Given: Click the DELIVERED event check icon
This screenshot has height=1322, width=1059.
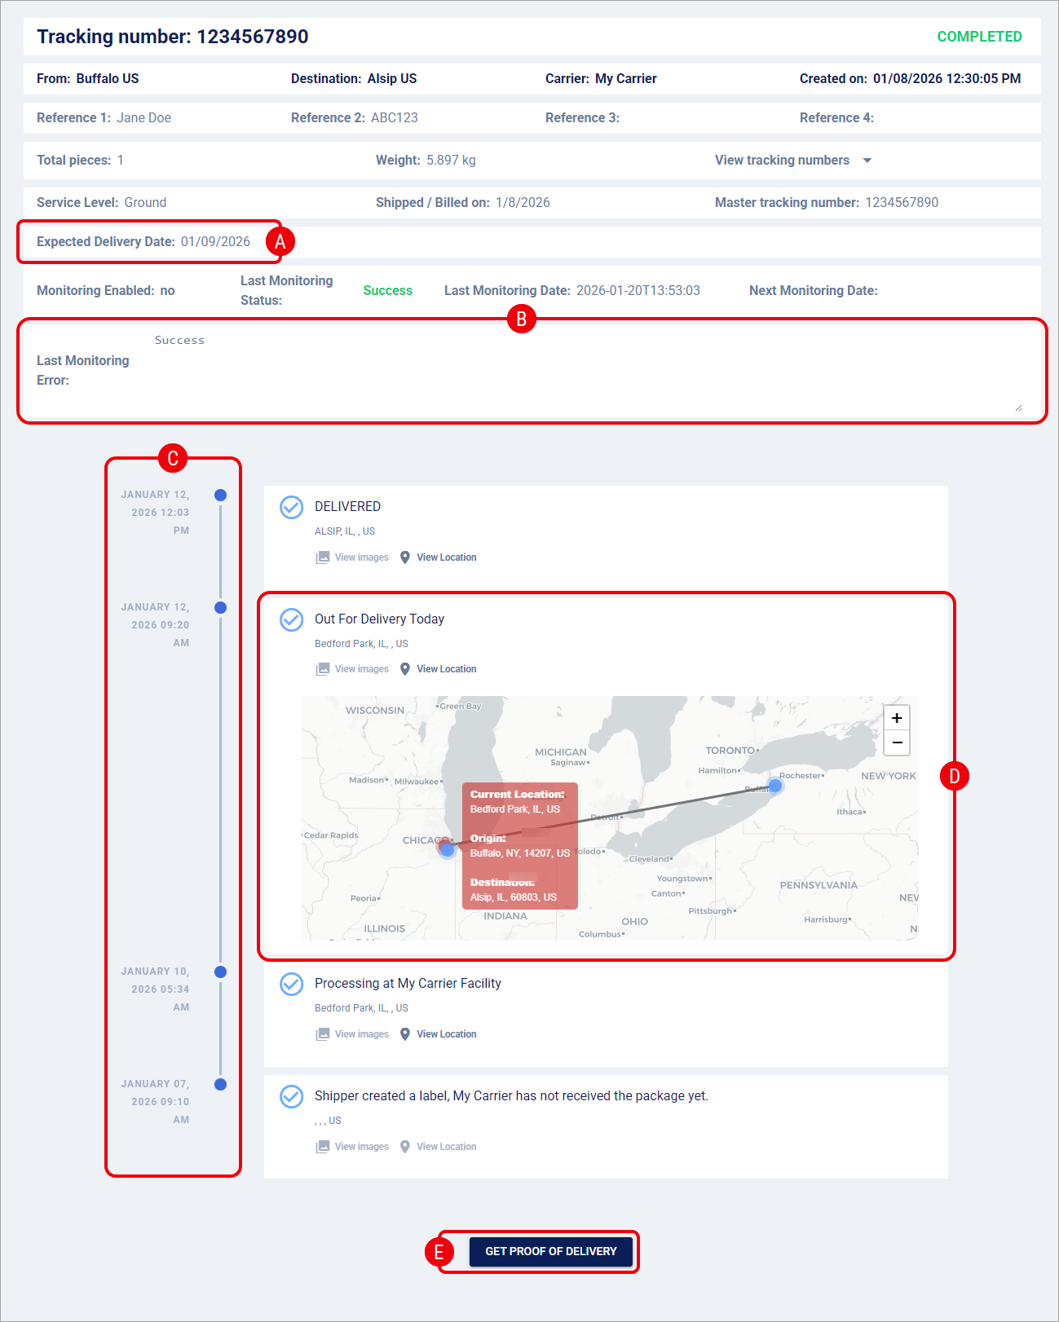Looking at the screenshot, I should coord(291,507).
